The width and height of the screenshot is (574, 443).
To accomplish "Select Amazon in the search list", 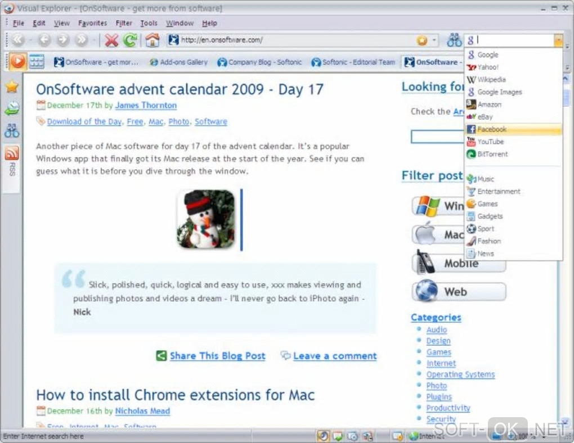I will click(513, 104).
